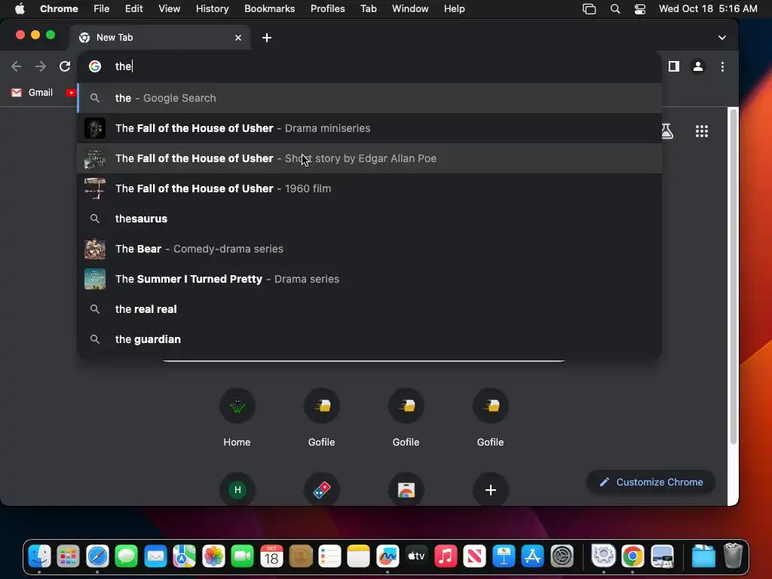Open Messages from the Dock

126,557
